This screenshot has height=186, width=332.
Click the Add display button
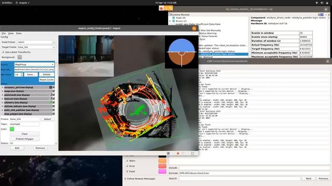click(17, 148)
